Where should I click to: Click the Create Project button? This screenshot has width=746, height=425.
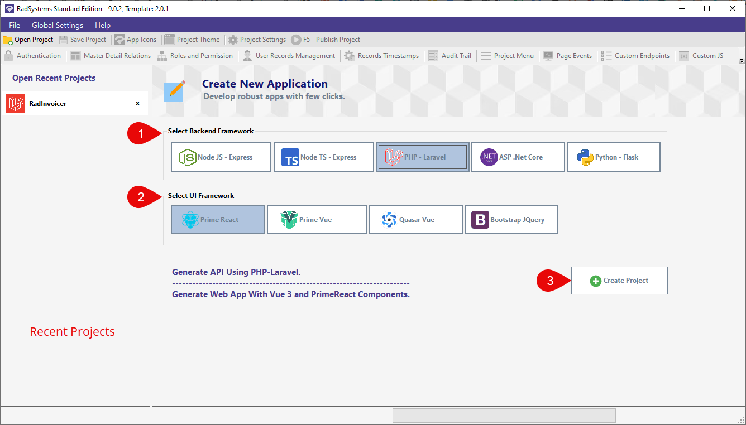pos(619,281)
